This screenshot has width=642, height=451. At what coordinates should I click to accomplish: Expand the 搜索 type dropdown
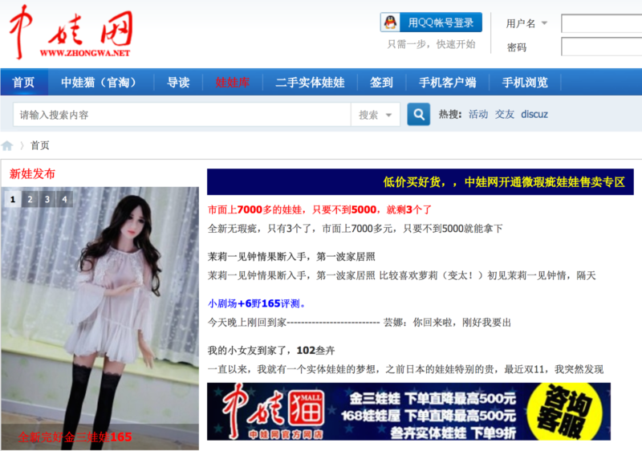point(376,115)
